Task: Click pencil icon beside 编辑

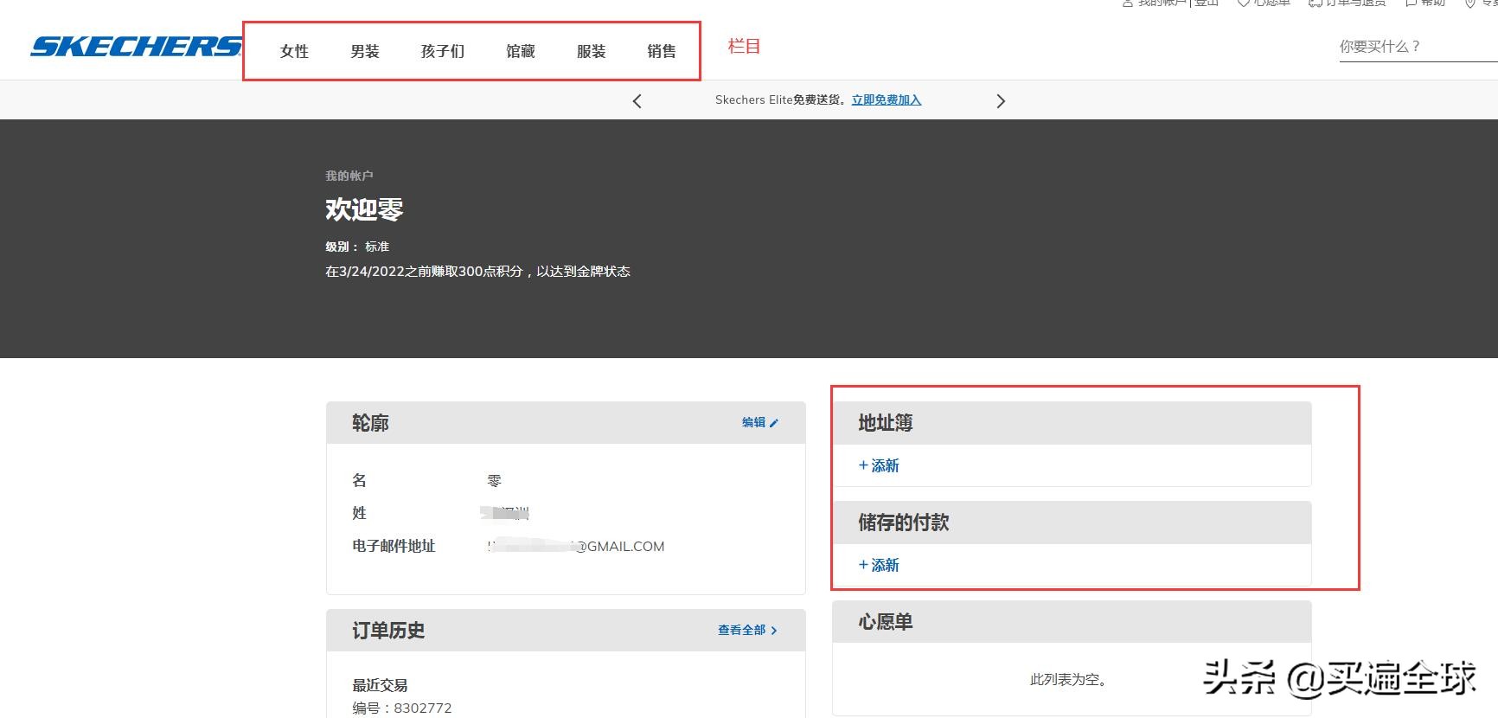Action: coord(774,423)
